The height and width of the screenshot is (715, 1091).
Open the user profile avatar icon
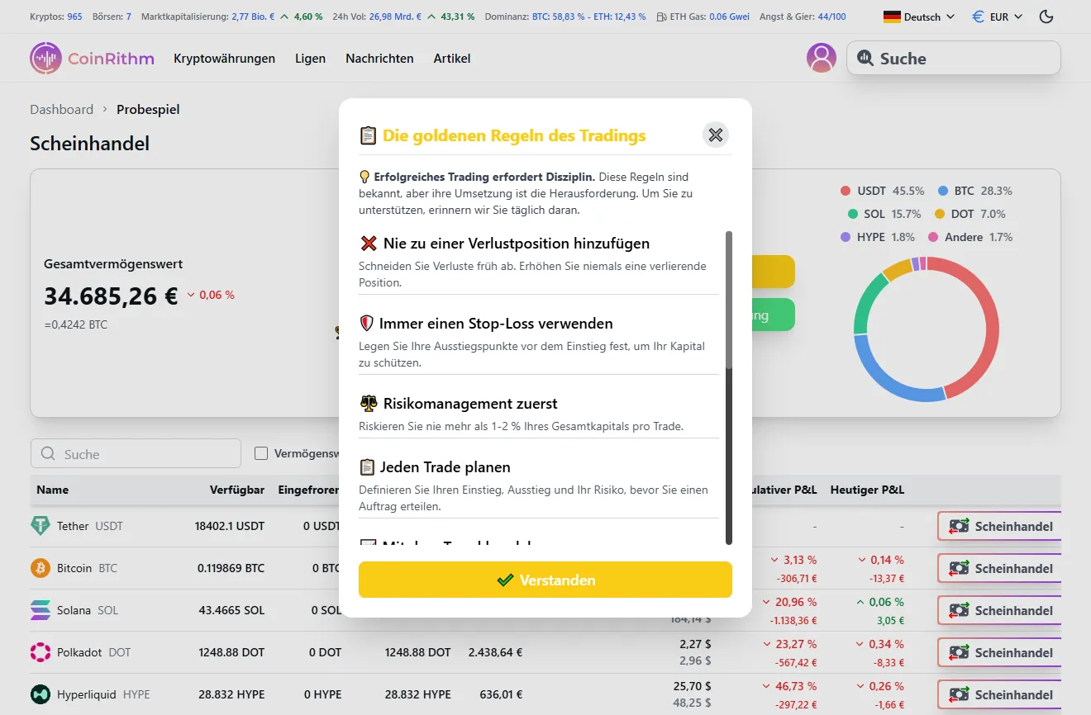pyautogui.click(x=821, y=58)
